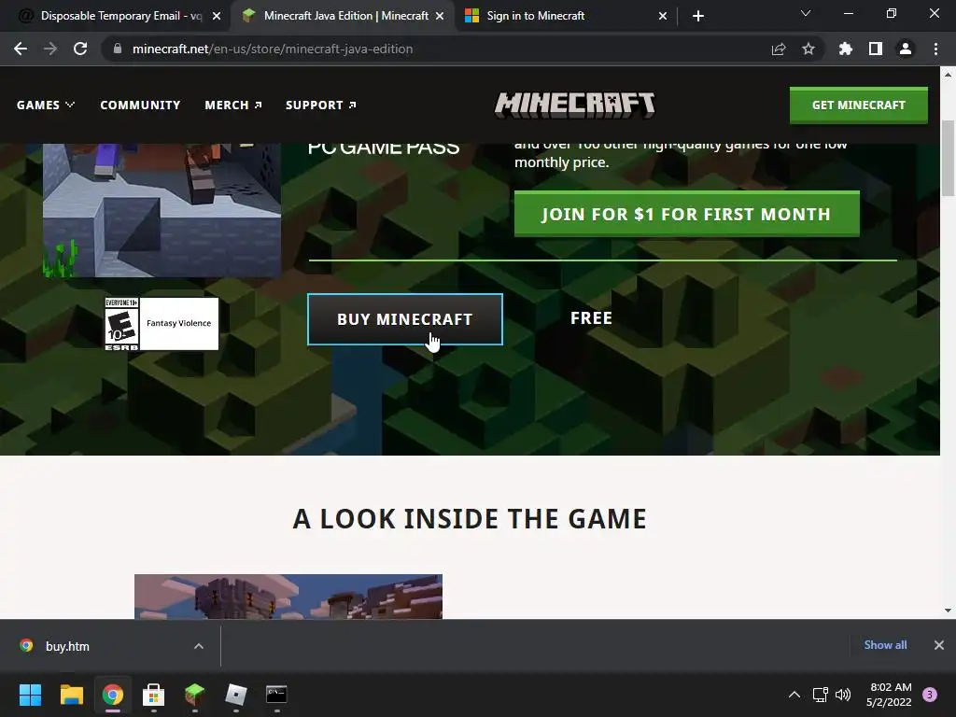Click JOIN FOR $1 FOR FIRST MONTH
This screenshot has width=956, height=717.
coord(686,214)
